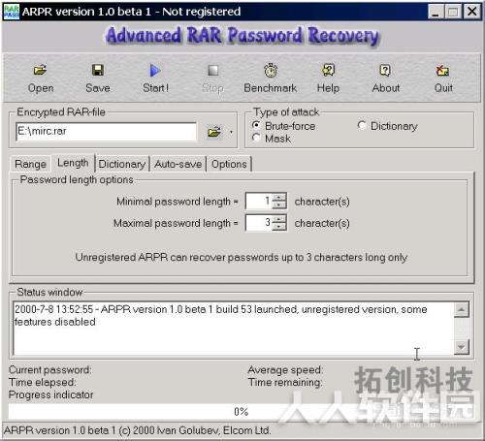
Task: Select the Mask attack type
Action: tap(256, 138)
